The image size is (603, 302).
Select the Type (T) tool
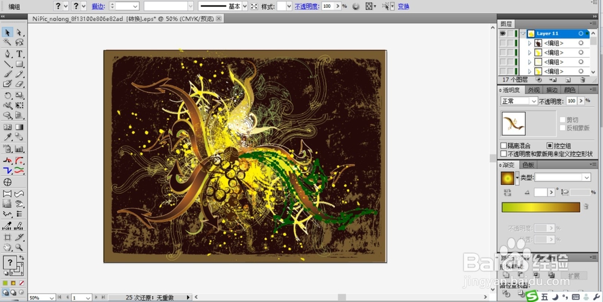click(19, 54)
